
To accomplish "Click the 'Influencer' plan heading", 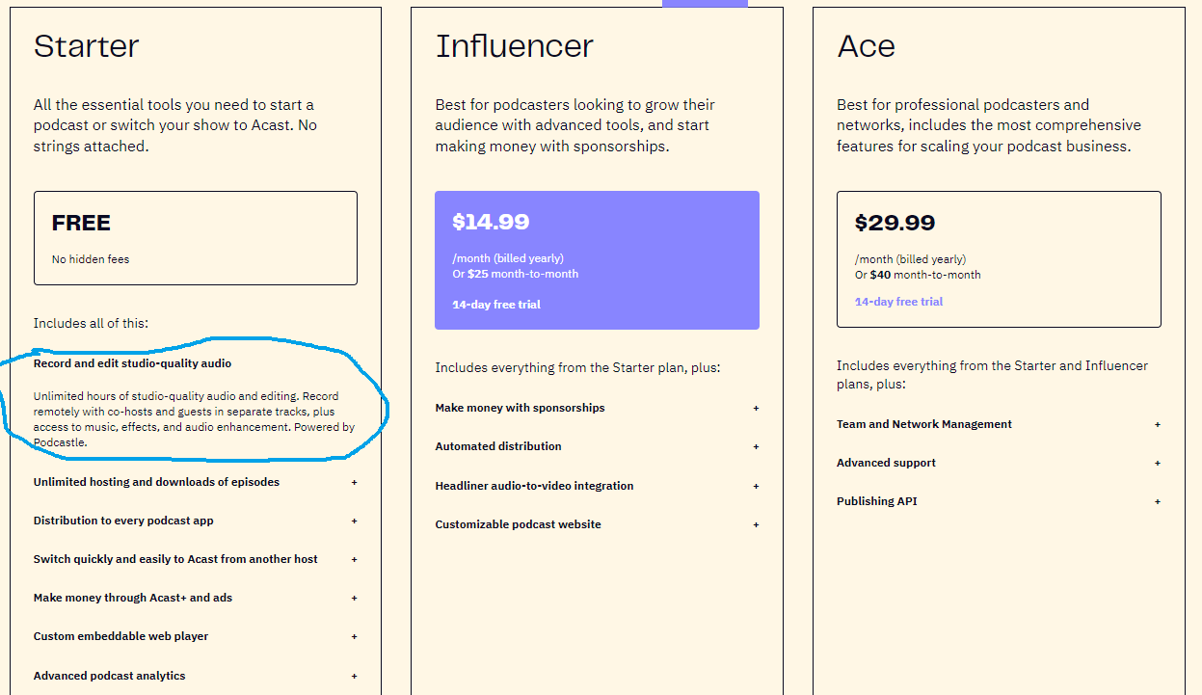I will (514, 46).
